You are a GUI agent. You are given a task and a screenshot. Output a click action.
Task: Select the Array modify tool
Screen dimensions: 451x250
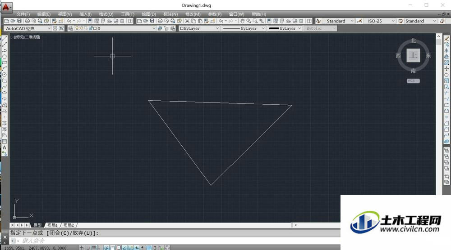tap(446, 62)
